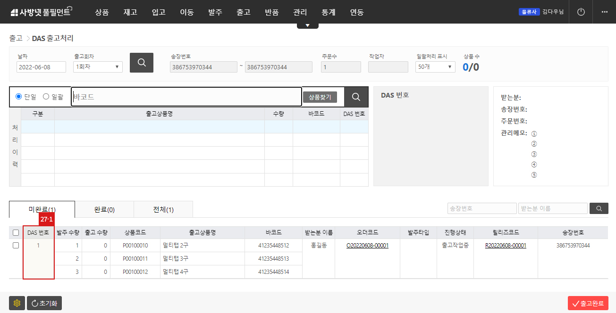Click the barcode search magnifier icon

point(356,96)
